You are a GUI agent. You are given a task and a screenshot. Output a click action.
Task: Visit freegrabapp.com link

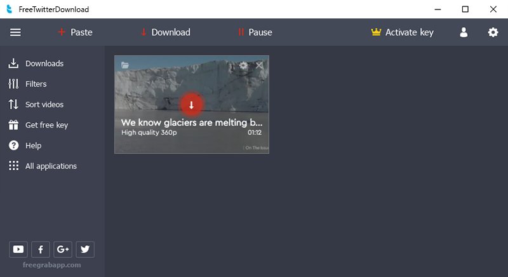point(52,265)
